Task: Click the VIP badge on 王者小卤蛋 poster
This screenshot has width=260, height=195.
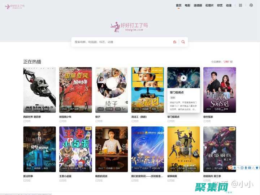Action: (88, 129)
